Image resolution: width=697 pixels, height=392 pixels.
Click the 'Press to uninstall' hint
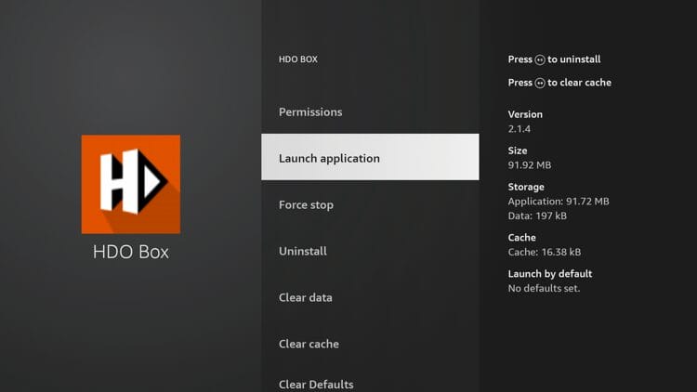coord(554,59)
